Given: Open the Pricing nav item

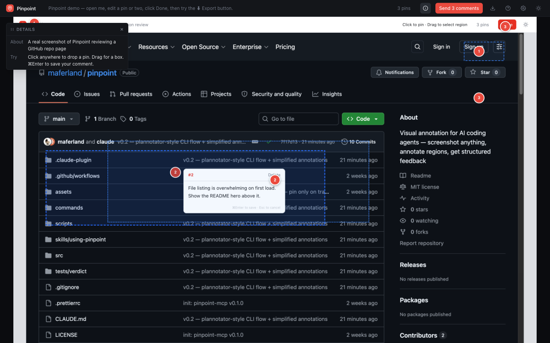Looking at the screenshot, I should pyautogui.click(x=285, y=47).
